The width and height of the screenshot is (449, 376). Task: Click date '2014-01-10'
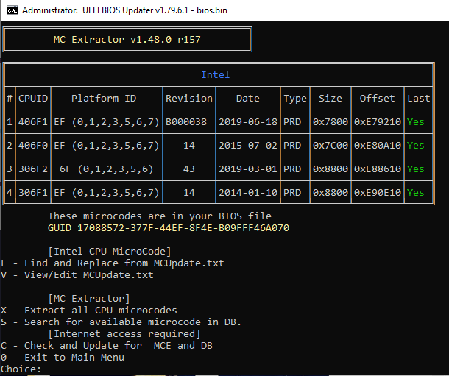click(248, 192)
